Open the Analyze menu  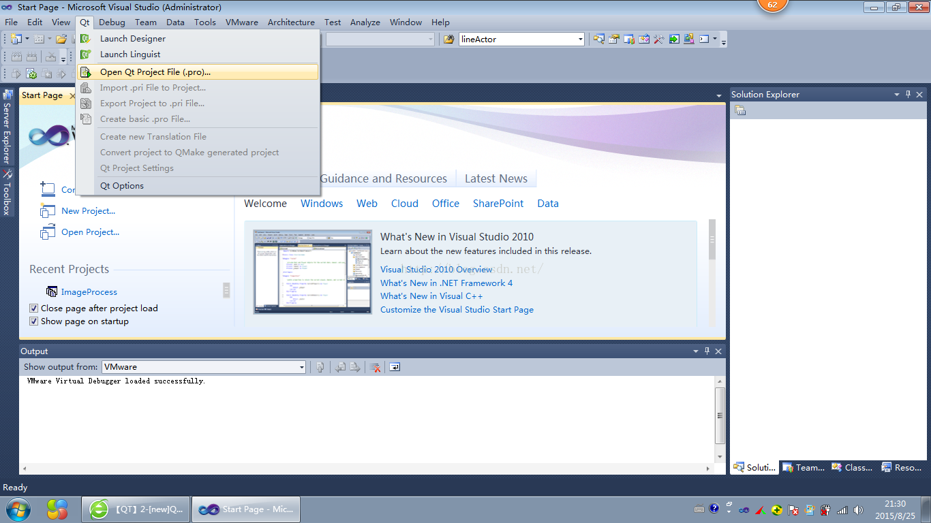point(365,22)
